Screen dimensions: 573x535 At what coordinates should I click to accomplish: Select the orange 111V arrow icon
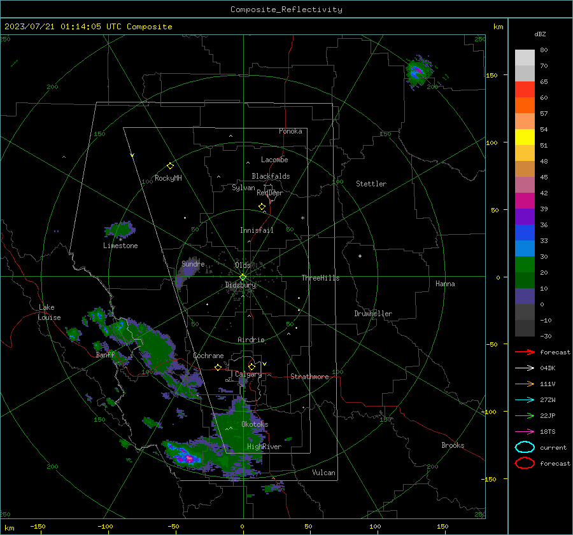click(525, 384)
